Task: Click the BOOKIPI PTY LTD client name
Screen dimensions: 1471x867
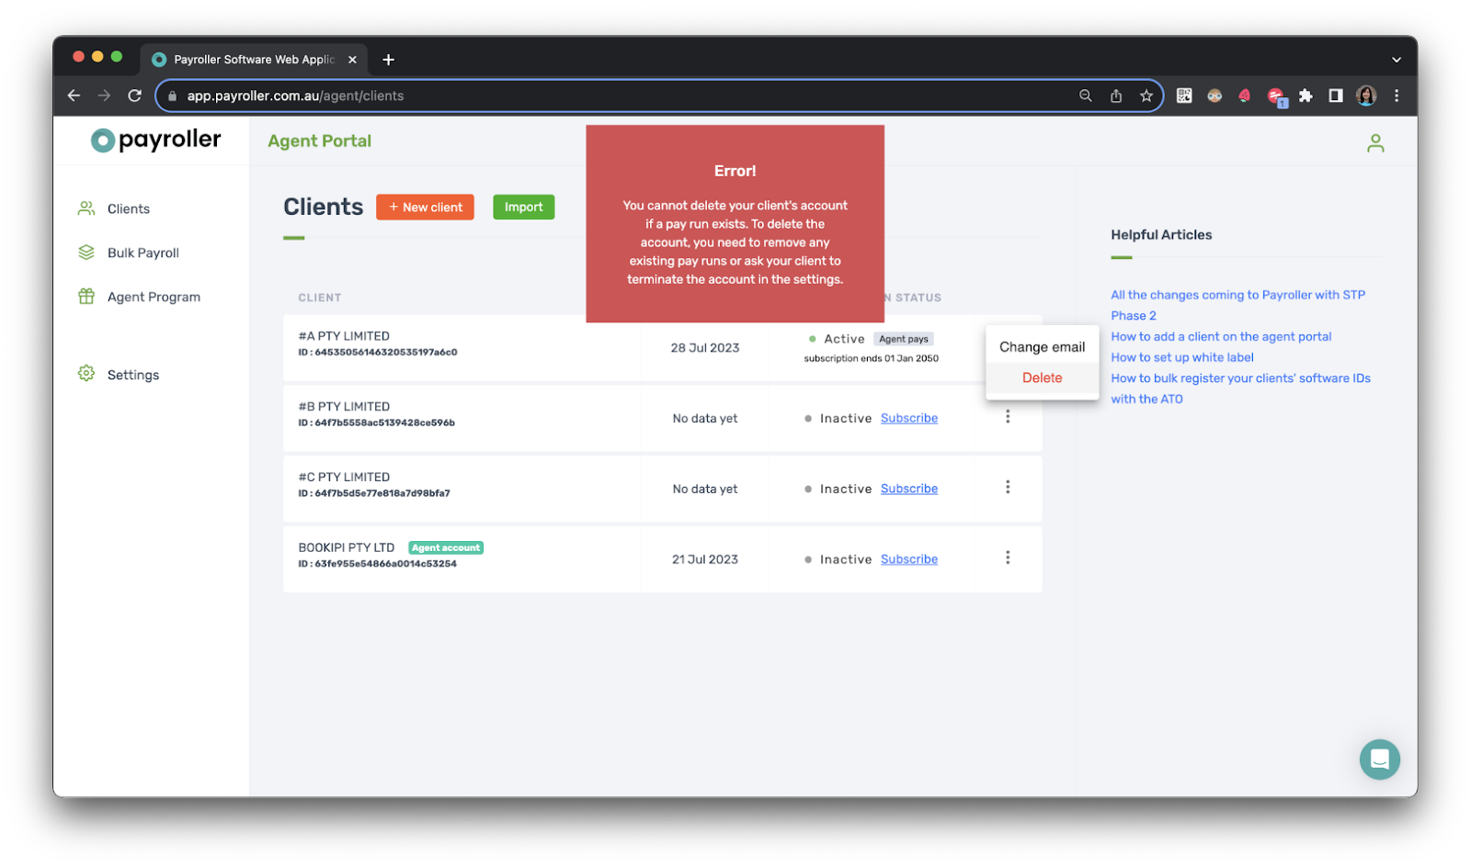Action: click(347, 548)
